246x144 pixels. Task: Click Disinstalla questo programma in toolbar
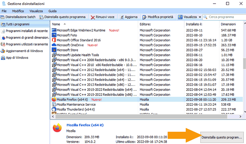[62, 17]
